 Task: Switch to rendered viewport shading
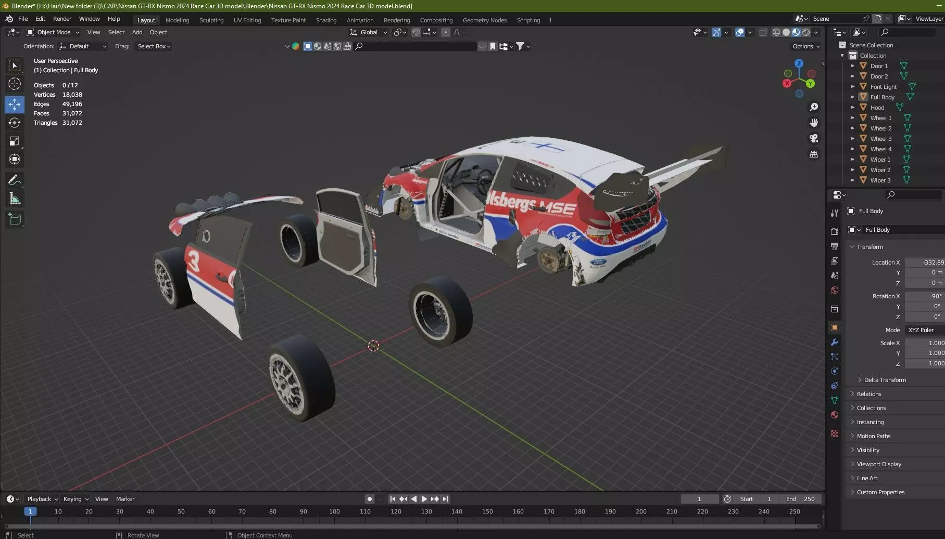(x=806, y=32)
